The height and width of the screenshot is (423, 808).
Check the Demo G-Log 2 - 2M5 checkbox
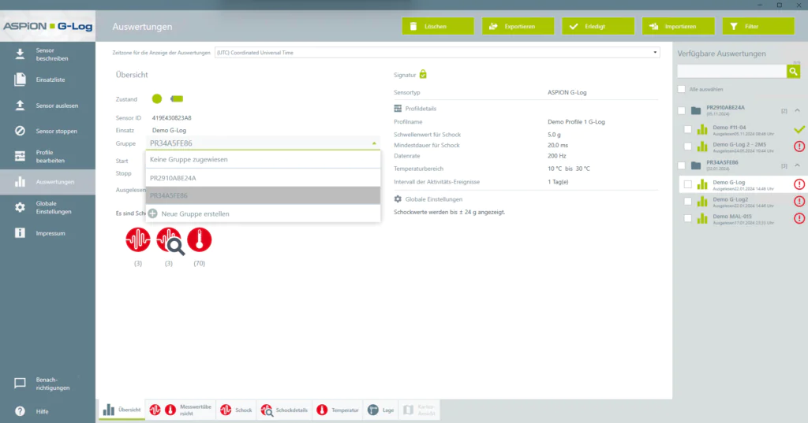[x=687, y=147]
